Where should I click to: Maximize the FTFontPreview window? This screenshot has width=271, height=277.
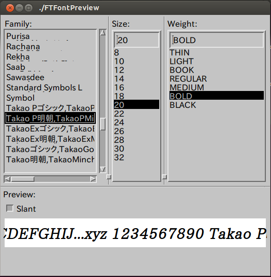click(x=28, y=8)
